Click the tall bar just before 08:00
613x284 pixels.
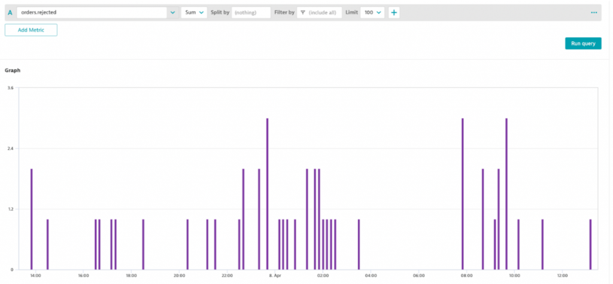point(463,194)
